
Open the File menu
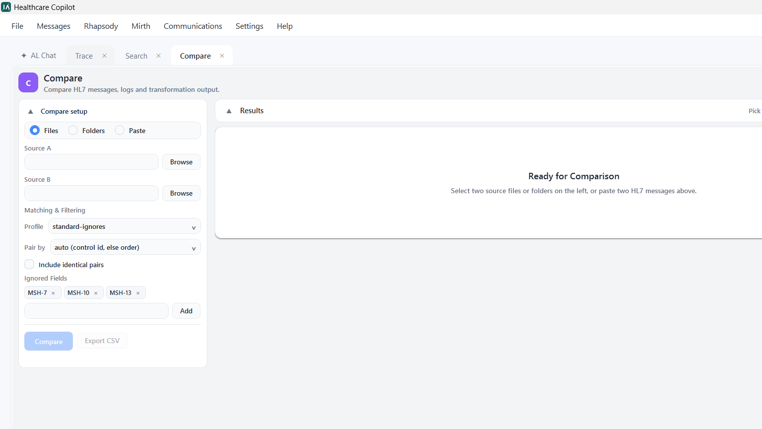[x=17, y=26]
